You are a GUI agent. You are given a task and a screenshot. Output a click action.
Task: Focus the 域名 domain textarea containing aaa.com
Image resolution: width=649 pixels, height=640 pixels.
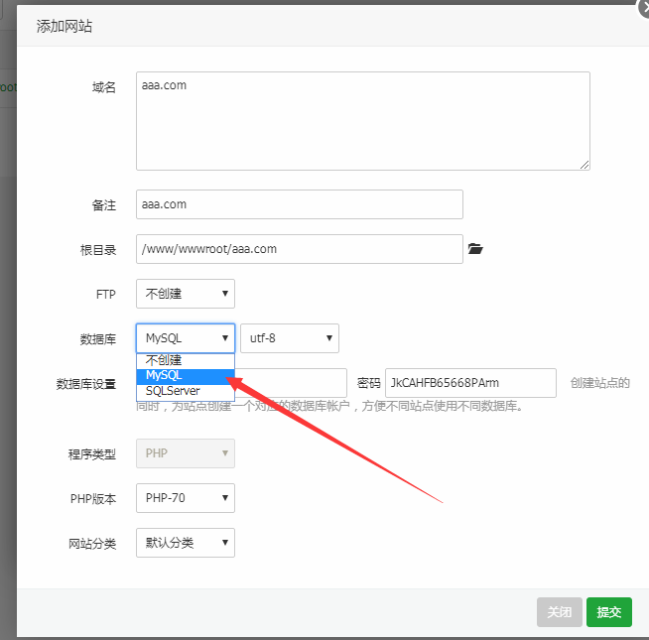(363, 121)
